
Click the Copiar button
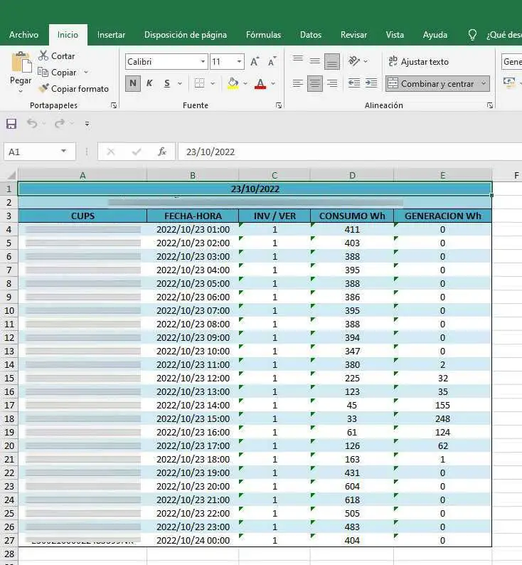point(63,73)
